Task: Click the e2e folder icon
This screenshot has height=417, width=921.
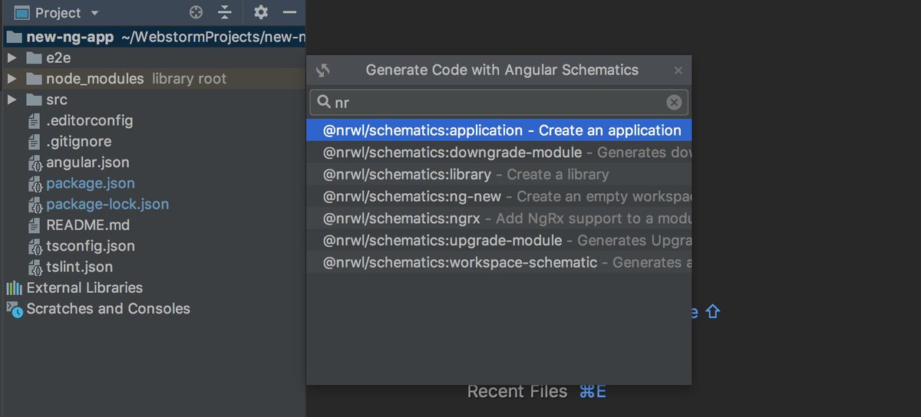Action: pyautogui.click(x=34, y=58)
